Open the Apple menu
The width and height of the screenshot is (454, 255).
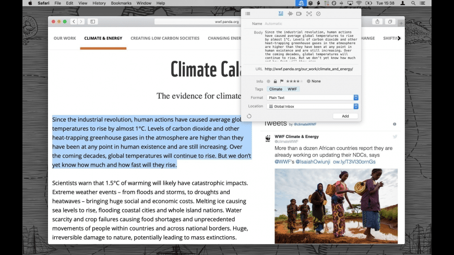[x=30, y=3]
